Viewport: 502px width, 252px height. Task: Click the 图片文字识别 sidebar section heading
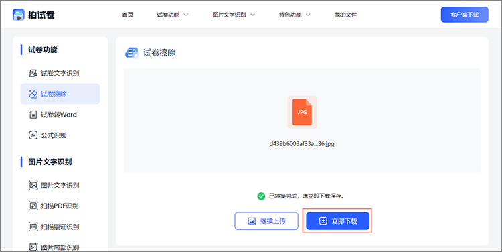coord(50,162)
